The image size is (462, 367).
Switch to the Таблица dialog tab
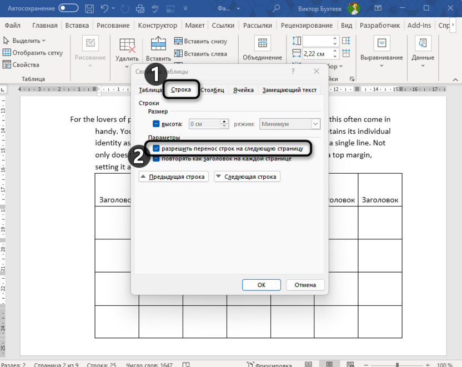(150, 90)
